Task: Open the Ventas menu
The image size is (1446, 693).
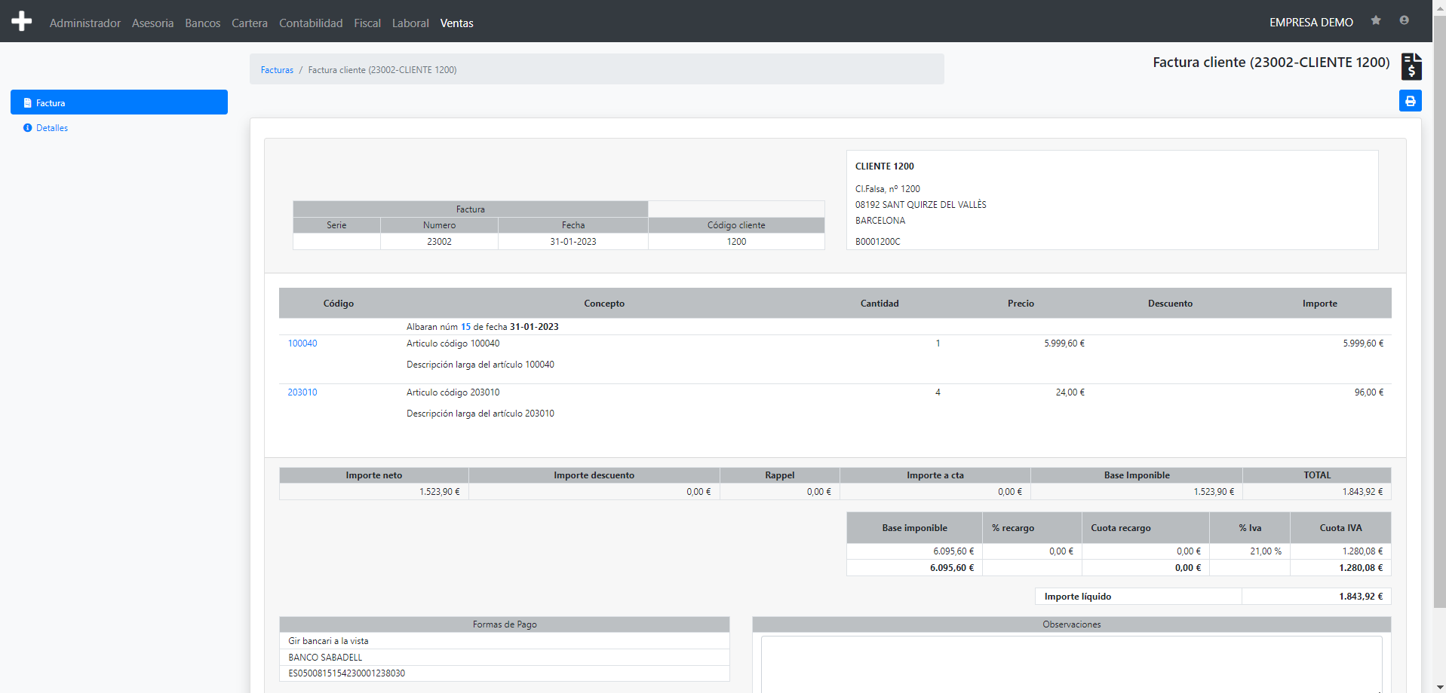Action: coord(457,23)
